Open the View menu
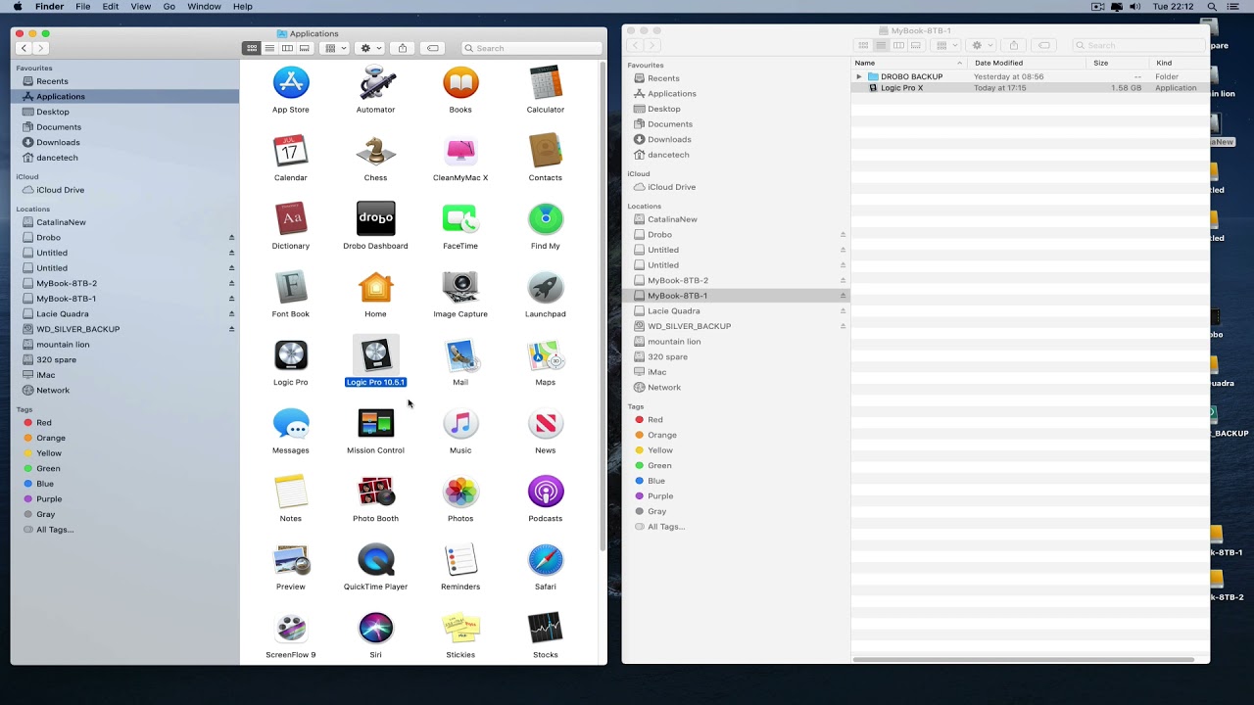This screenshot has height=705, width=1254. 141,7
